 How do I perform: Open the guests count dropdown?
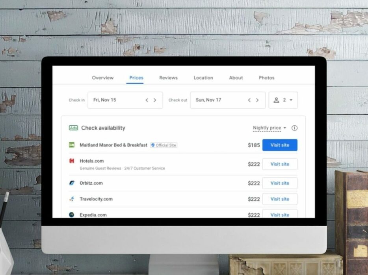coord(283,100)
